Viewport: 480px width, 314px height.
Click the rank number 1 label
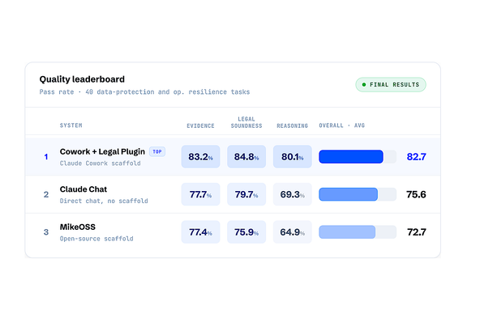[x=46, y=157]
